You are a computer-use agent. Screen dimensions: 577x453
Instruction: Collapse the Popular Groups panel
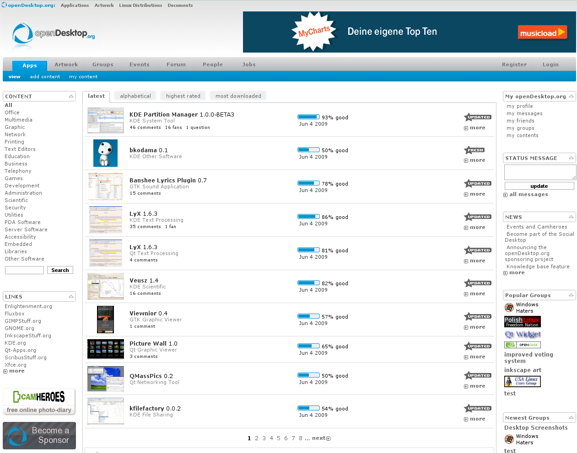pyautogui.click(x=571, y=295)
